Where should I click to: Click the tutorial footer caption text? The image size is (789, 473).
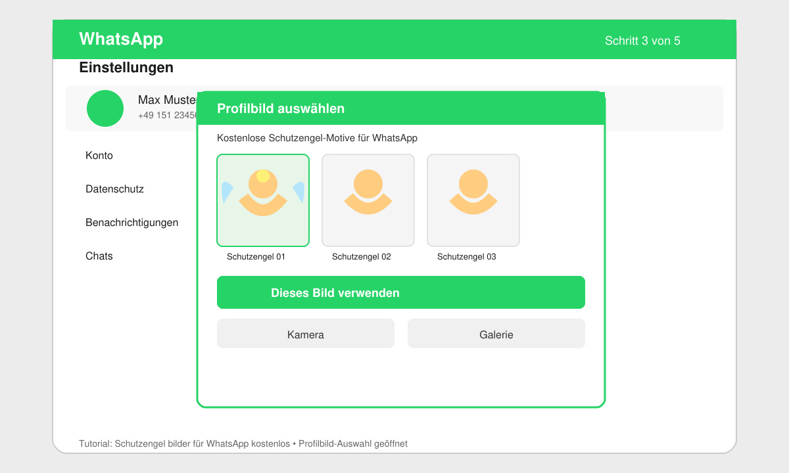[x=243, y=444]
